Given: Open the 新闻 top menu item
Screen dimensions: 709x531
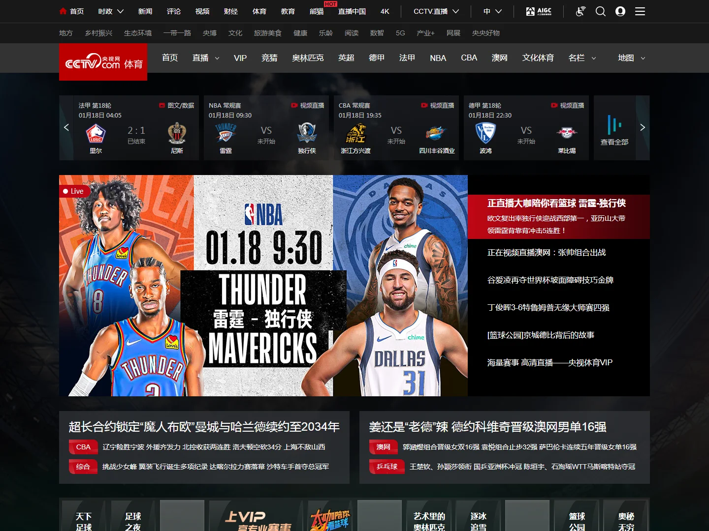Looking at the screenshot, I should point(145,11).
